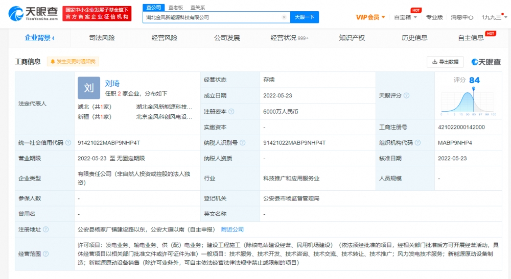Open the 知识产权 tab
The image size is (511, 279).
352,38
